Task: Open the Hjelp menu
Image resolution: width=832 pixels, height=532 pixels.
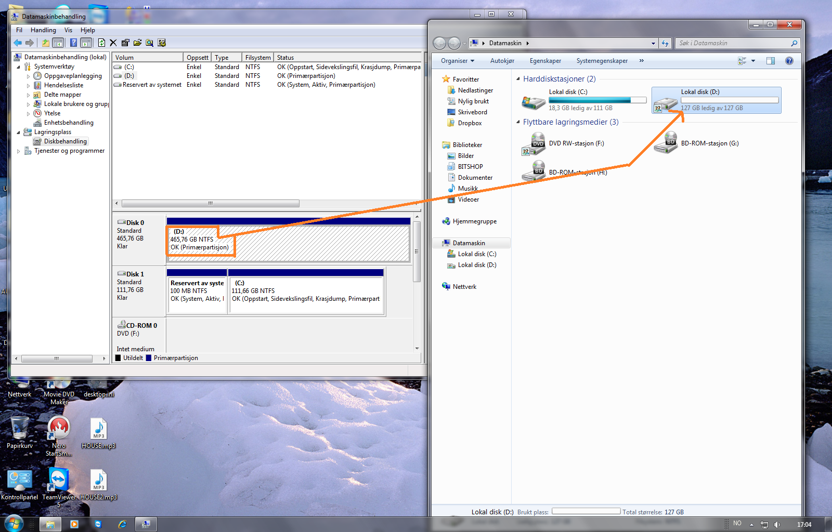Action: pyautogui.click(x=88, y=30)
